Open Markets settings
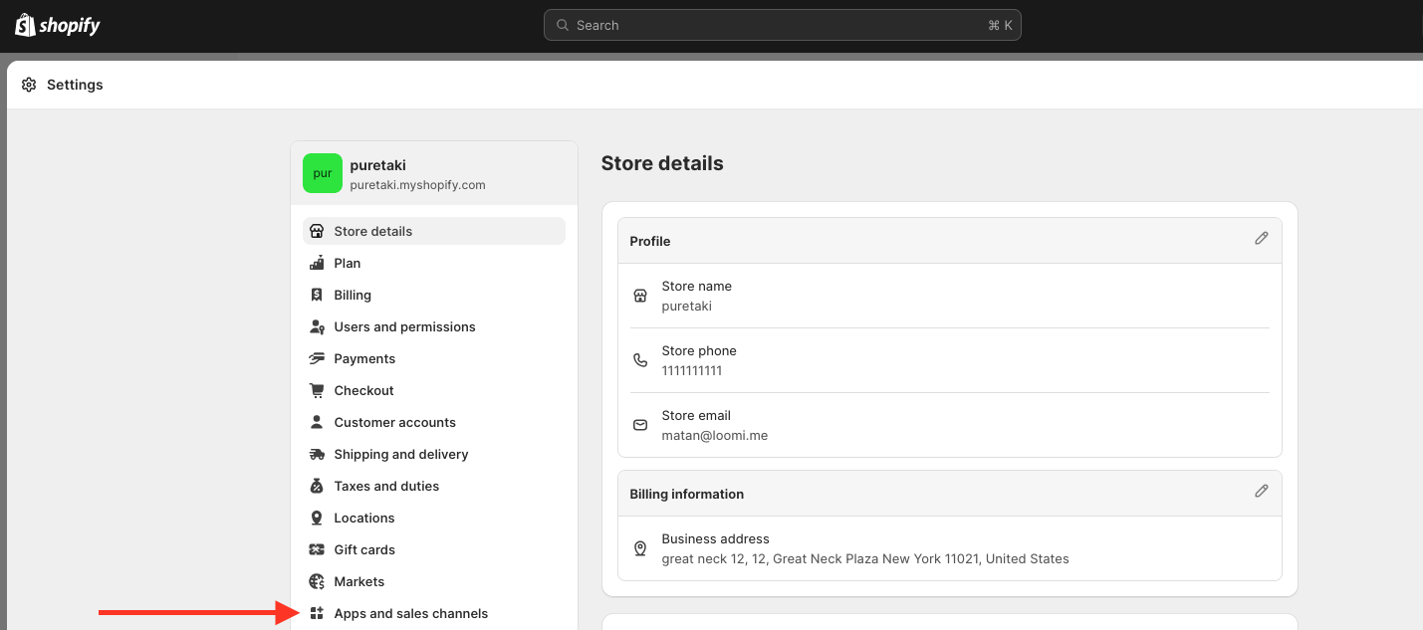Screen dimensions: 1423x630 point(434,581)
